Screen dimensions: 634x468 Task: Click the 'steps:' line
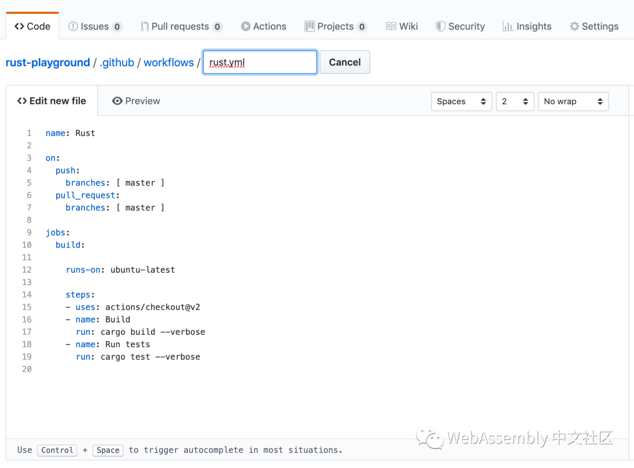80,295
